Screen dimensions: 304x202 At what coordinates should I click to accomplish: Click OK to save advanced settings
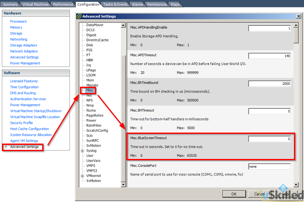(234, 194)
